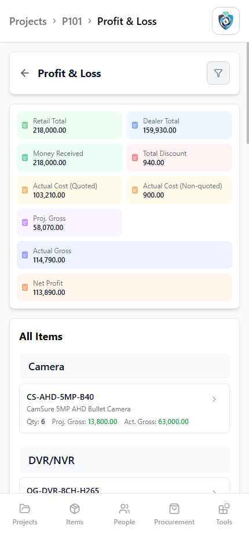249x540 pixels.
Task: Switch to the Projects tab label
Action: [x=25, y=521]
